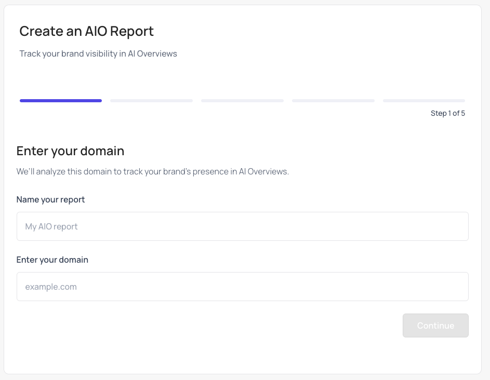Select the fourth progress bar segment
The image size is (490, 380).
tap(333, 101)
